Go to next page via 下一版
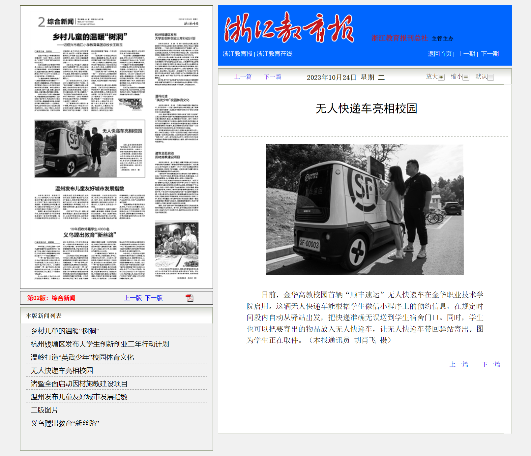531x456 pixels. click(154, 298)
